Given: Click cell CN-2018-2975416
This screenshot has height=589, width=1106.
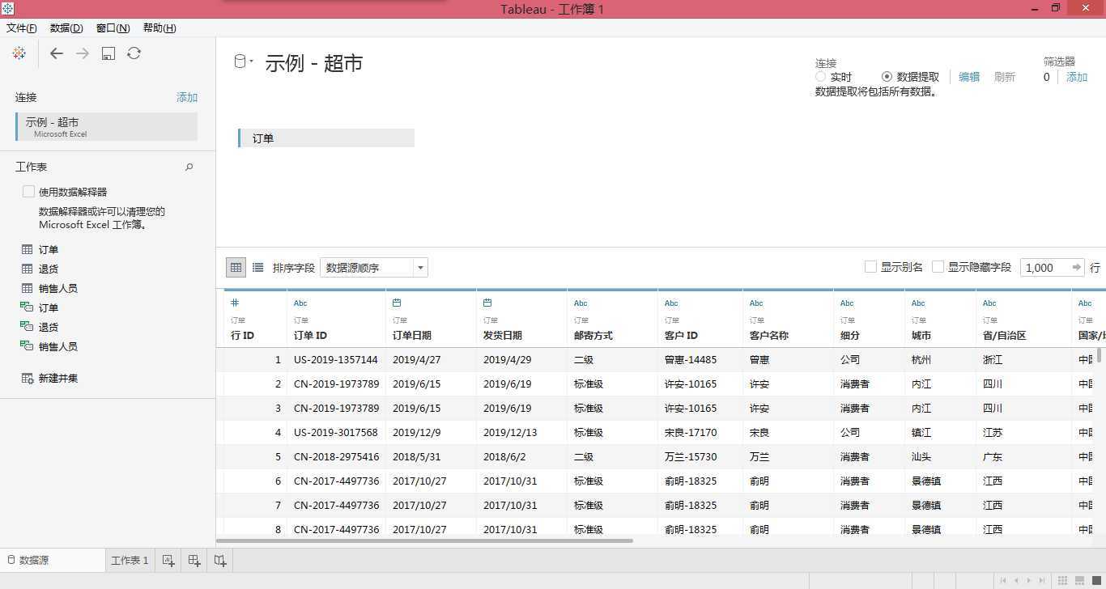Looking at the screenshot, I should [x=336, y=456].
